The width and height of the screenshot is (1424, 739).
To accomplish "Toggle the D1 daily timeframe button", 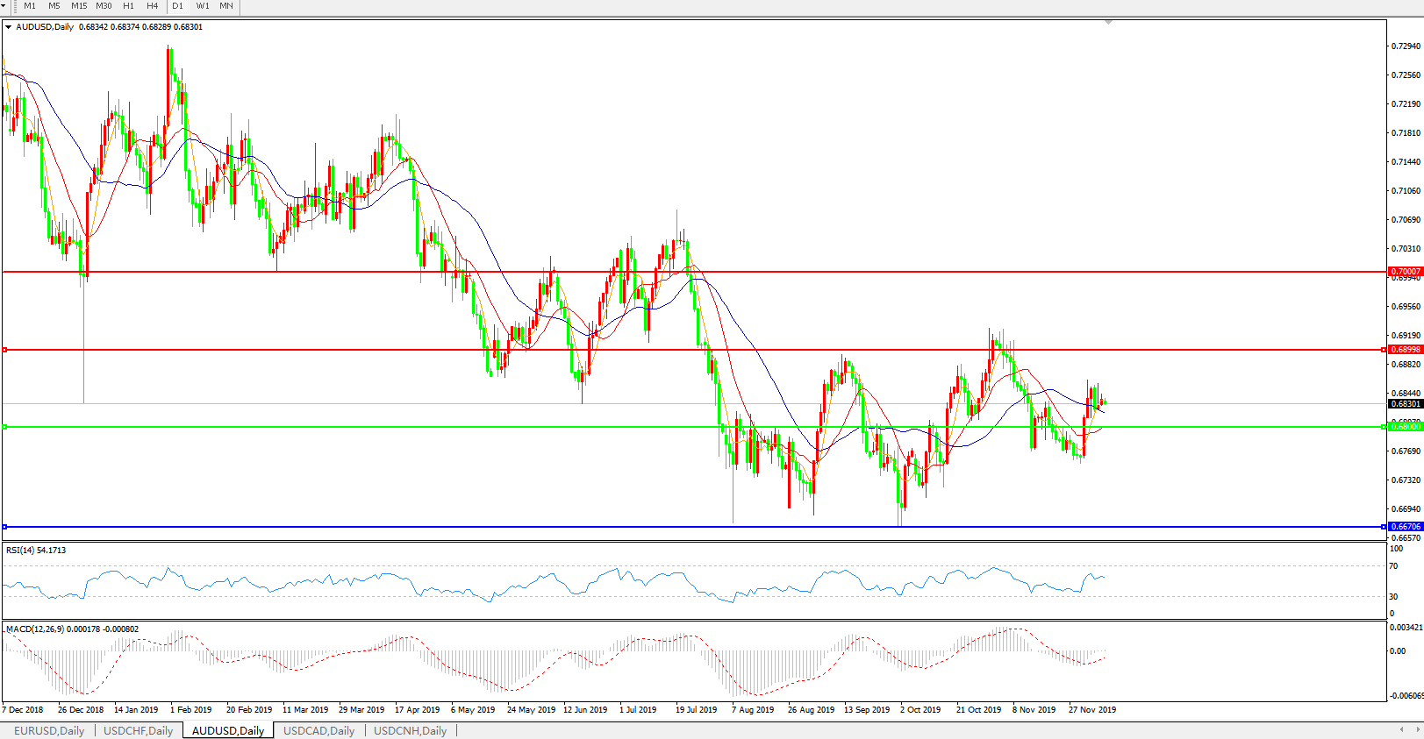I will click(178, 6).
